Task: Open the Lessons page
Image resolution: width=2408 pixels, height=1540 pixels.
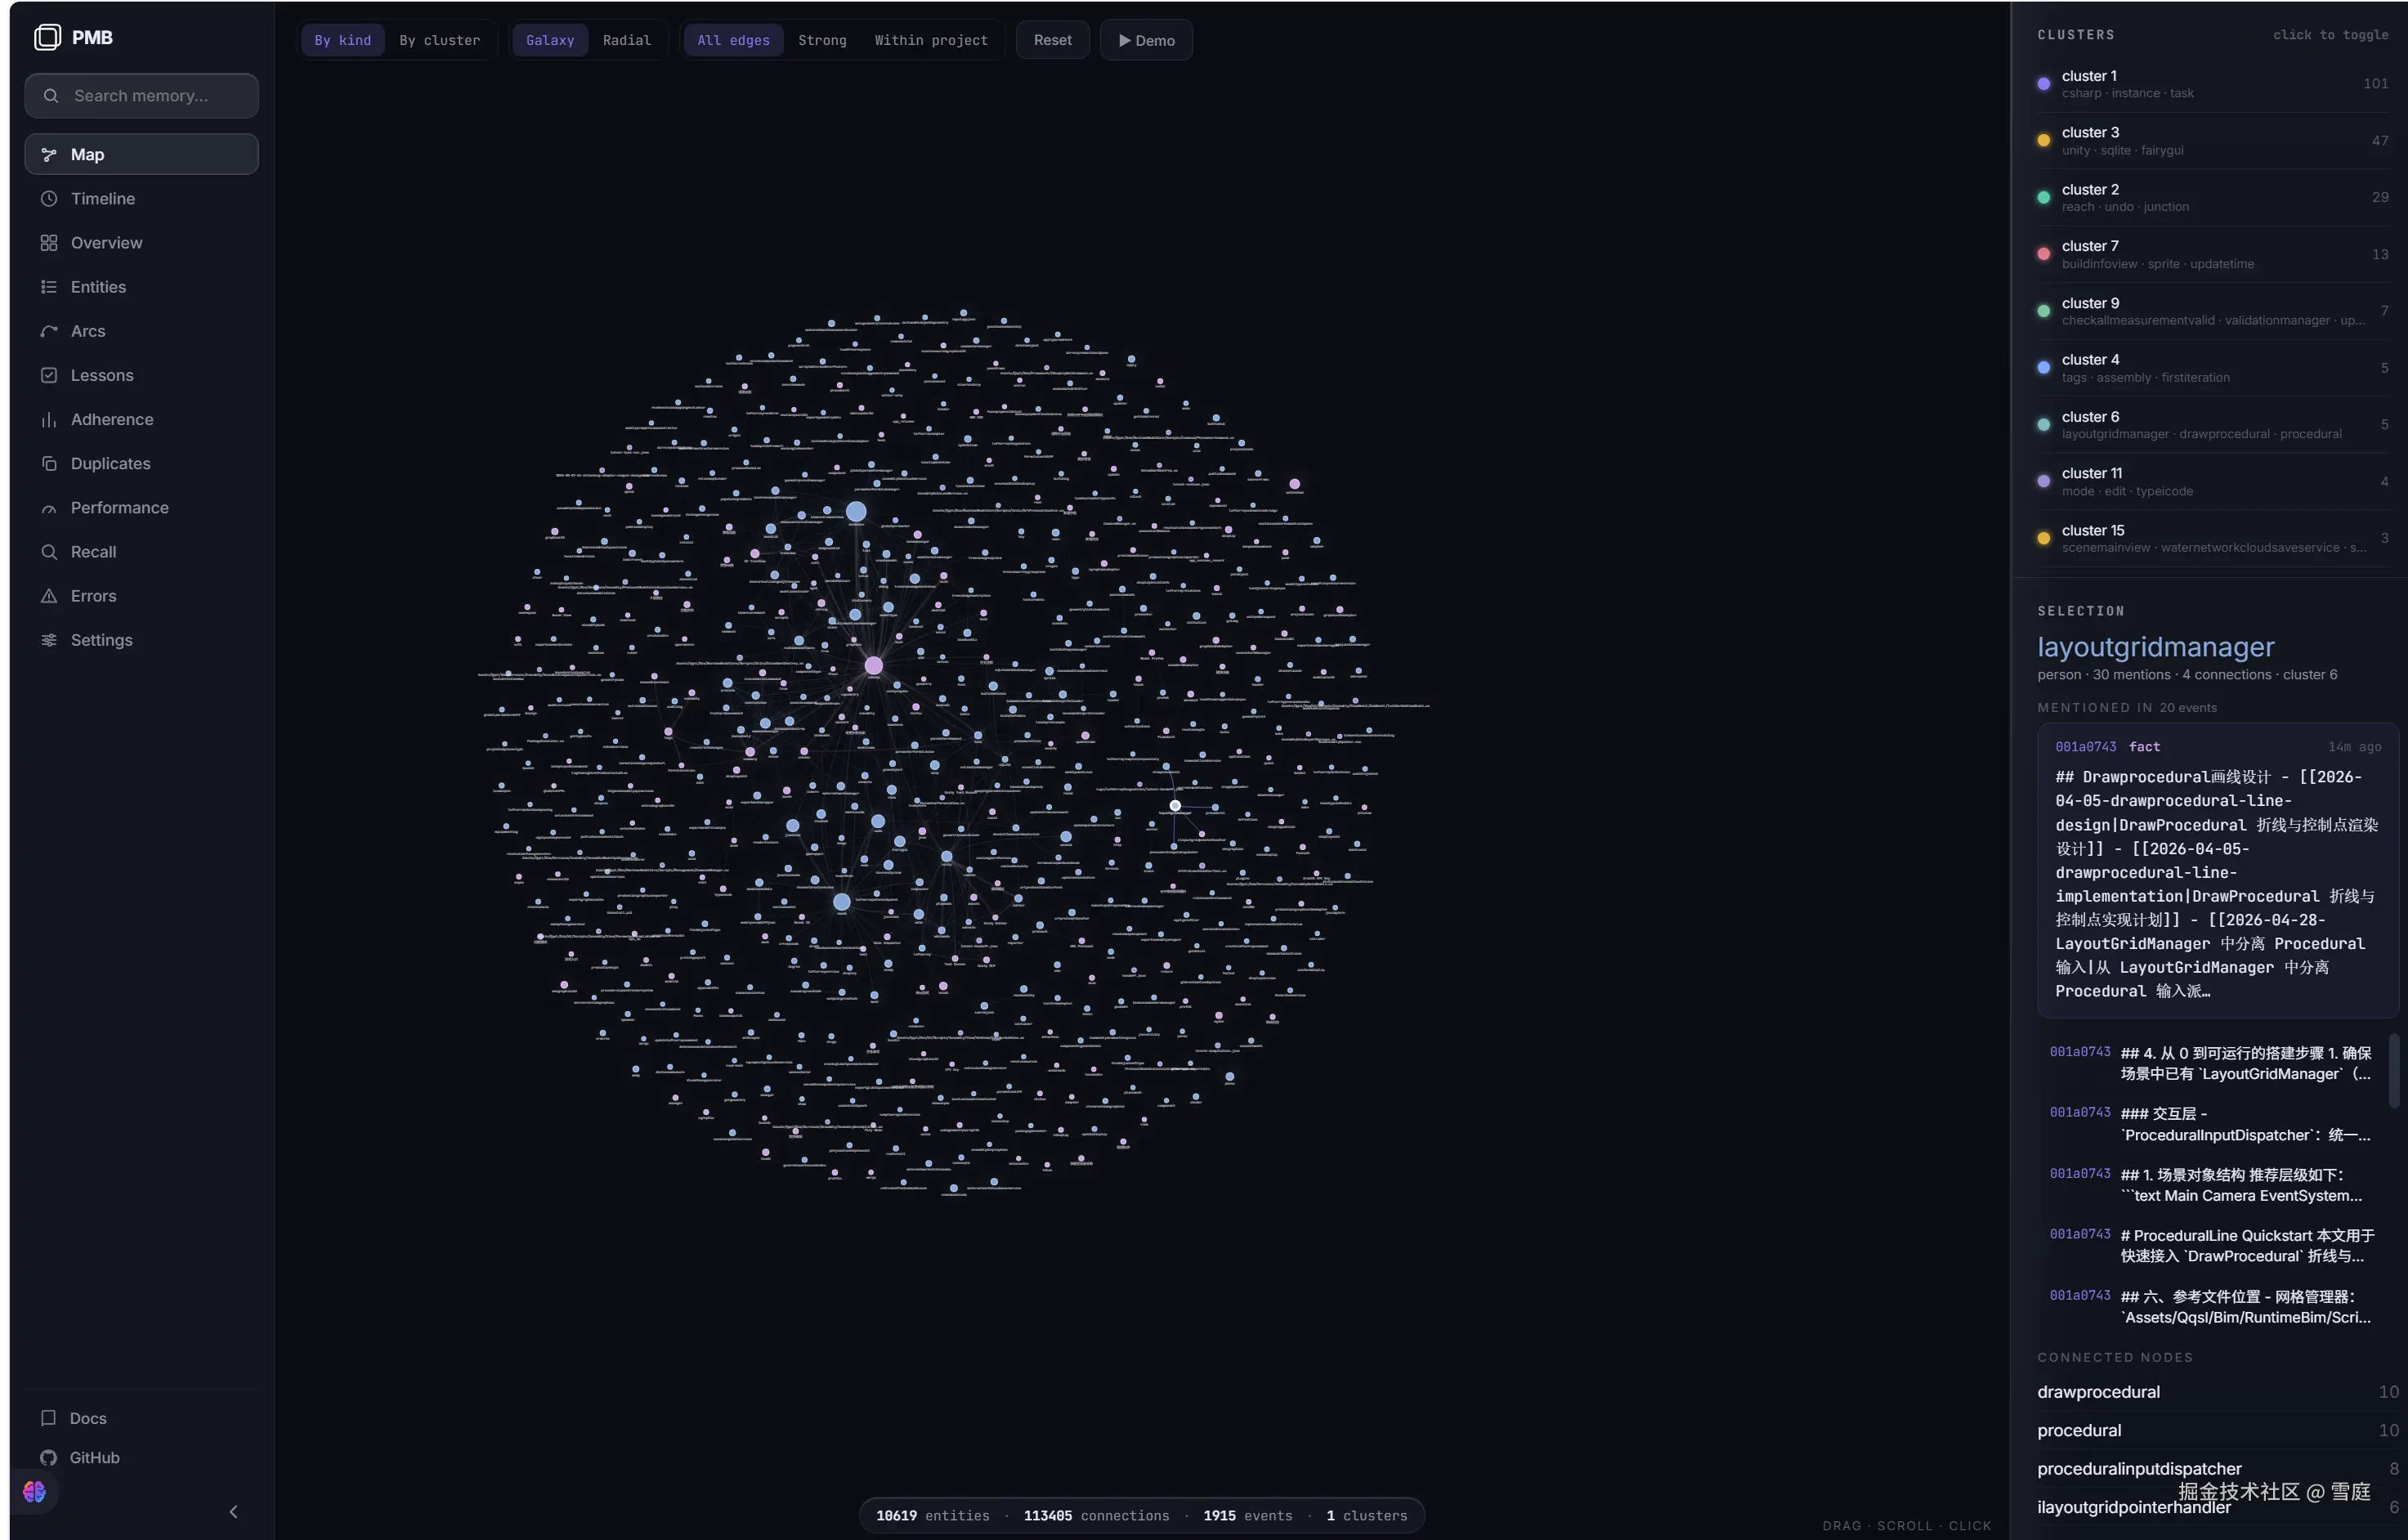Action: point(141,375)
